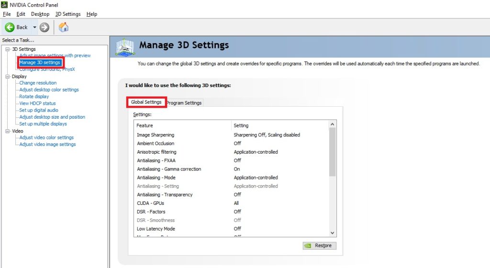Click the Restore button
Screen dimensions: 490x268
pos(319,246)
